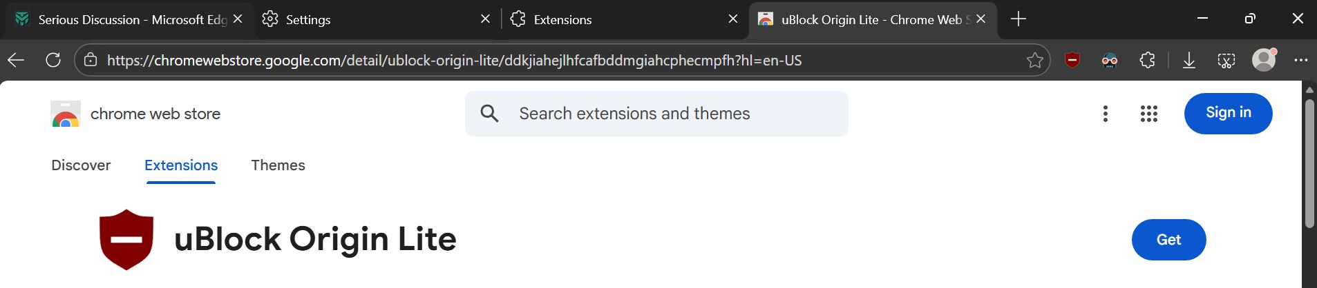Screen dimensions: 1317x288
Task: Open the web store three-dot options menu
Action: tap(1106, 114)
